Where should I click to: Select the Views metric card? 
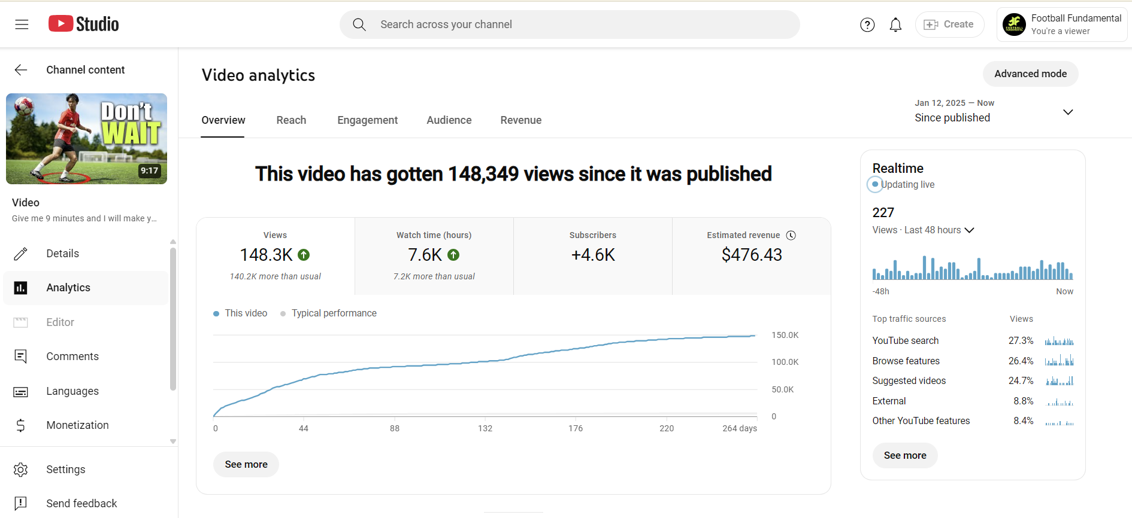(x=276, y=256)
